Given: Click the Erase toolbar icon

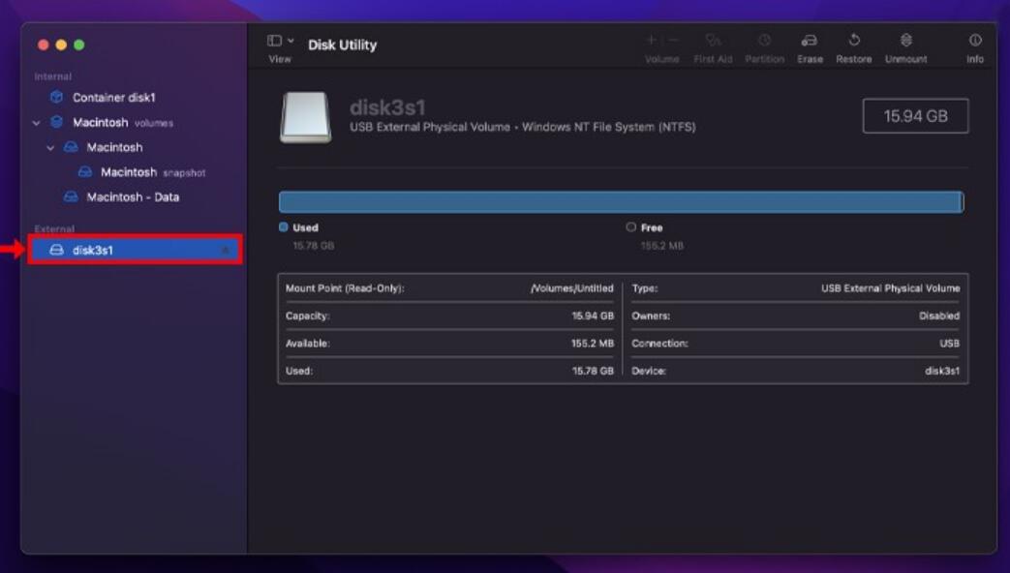Looking at the screenshot, I should click(x=810, y=41).
